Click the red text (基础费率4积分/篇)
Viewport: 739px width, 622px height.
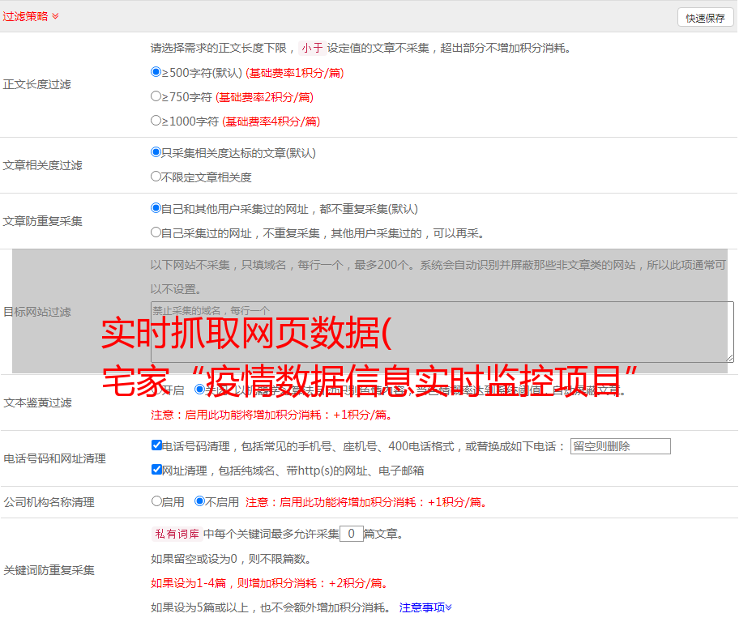pyautogui.click(x=271, y=121)
